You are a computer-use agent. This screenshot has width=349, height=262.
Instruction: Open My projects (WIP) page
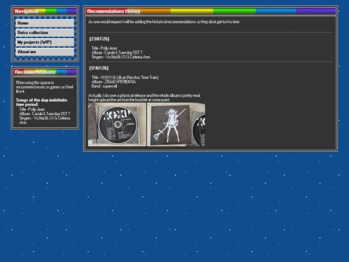point(45,42)
